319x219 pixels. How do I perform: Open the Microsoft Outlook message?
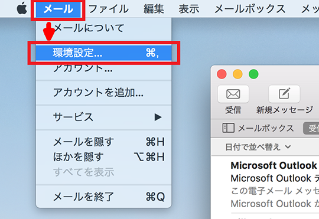pos(275,184)
